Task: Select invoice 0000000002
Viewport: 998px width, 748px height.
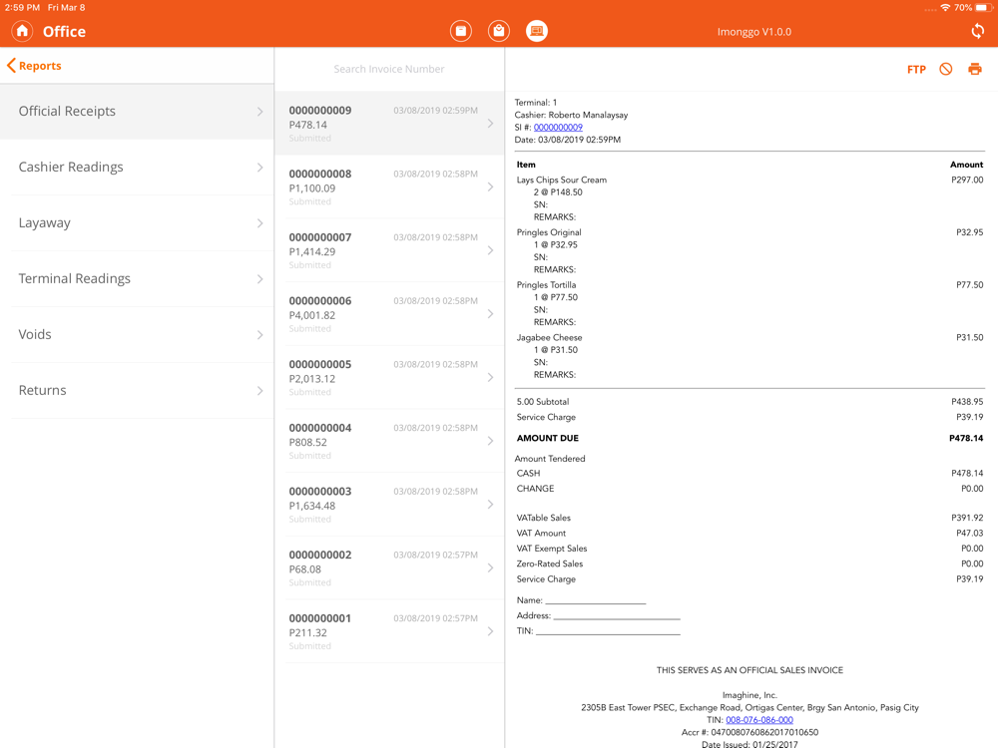Action: point(389,568)
